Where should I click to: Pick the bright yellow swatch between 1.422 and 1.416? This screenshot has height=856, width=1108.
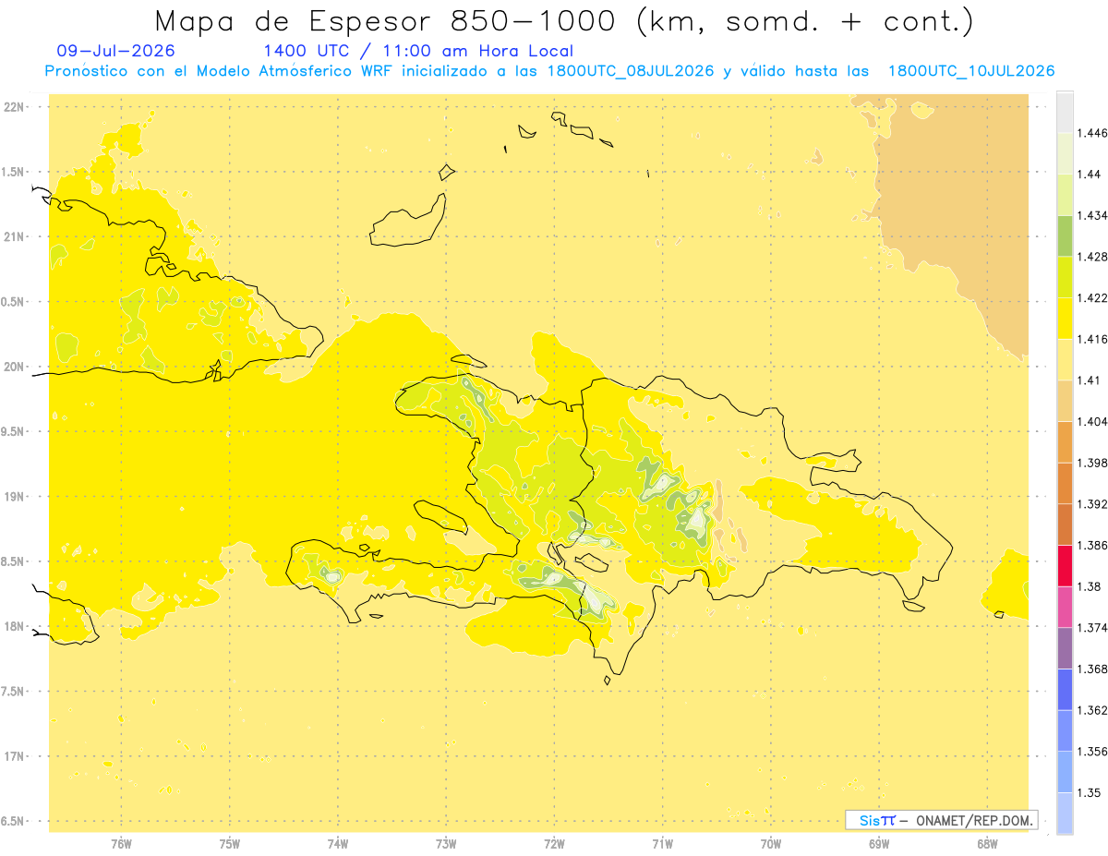click(1065, 319)
